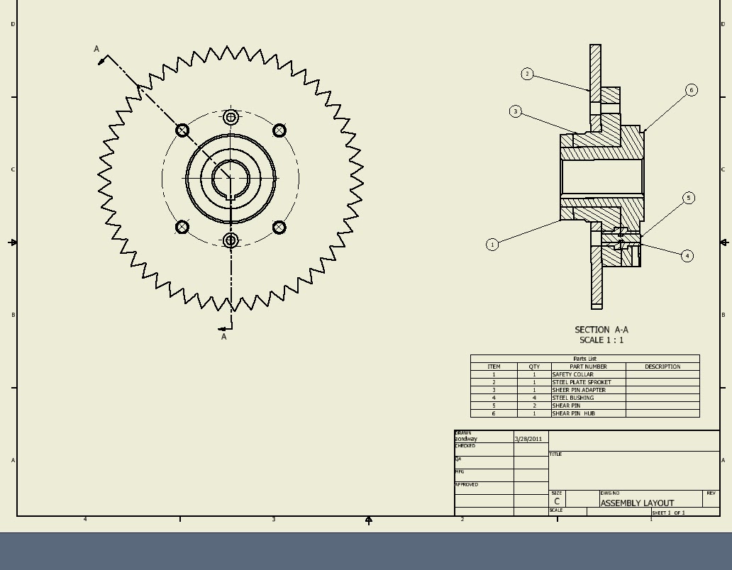
Task: Click zone letter C on the left border
Action: point(11,169)
